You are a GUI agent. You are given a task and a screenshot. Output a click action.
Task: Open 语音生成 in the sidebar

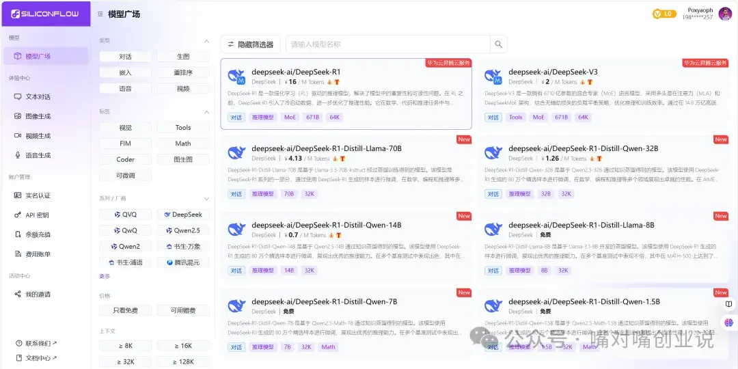46,155
